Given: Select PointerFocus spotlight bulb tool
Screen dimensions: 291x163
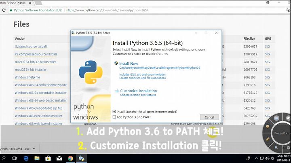Looking at the screenshot, I should coord(268,127).
